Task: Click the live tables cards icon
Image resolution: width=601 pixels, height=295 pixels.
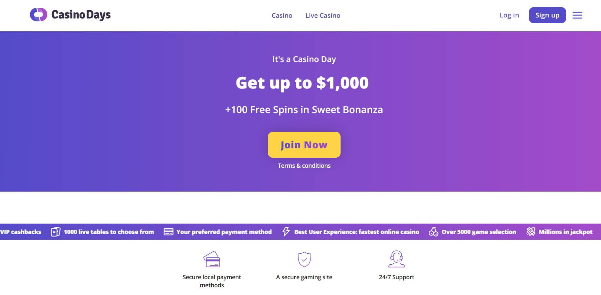Action: point(56,232)
